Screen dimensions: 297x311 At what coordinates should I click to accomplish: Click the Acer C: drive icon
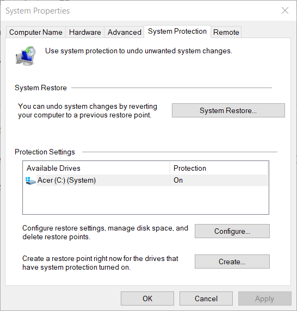pos(30,181)
